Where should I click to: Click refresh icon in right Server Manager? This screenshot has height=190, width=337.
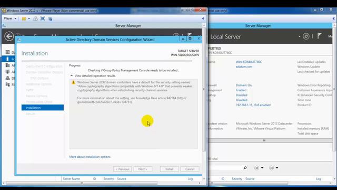point(306,36)
